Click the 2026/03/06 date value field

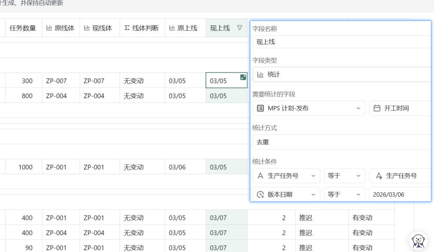coord(400,194)
